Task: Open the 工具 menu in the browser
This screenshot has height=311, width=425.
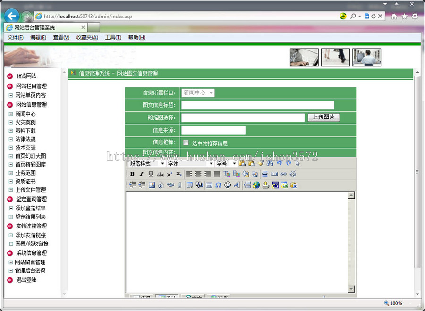Action: pos(113,37)
